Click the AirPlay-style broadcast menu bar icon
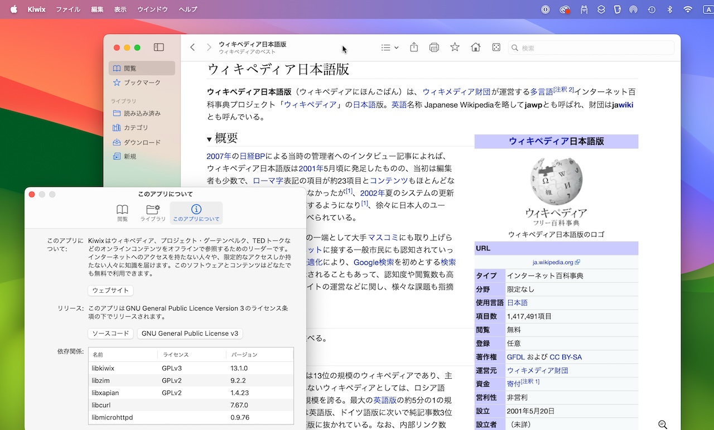This screenshot has height=430, width=714. point(633,9)
